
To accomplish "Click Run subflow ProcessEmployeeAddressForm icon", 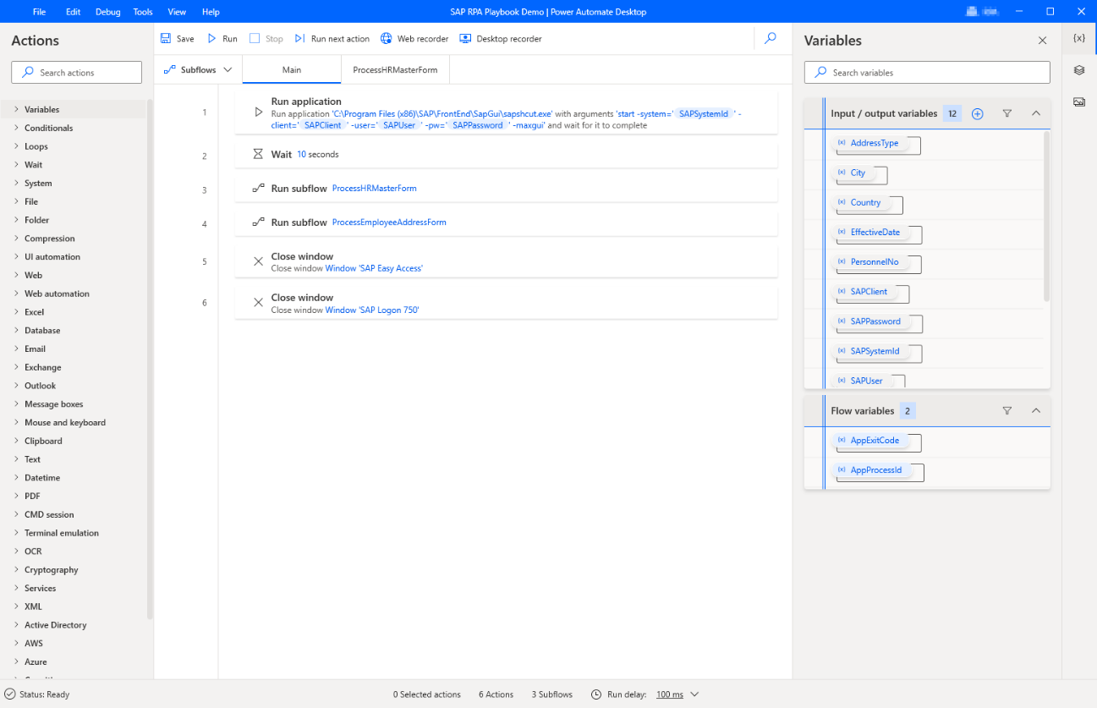I will 259,222.
